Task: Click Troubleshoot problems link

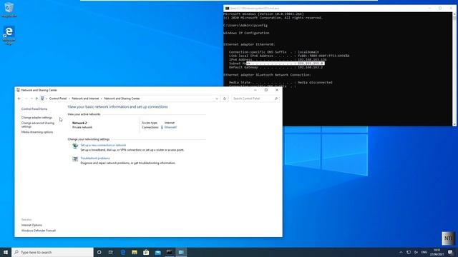Action: [x=95, y=158]
